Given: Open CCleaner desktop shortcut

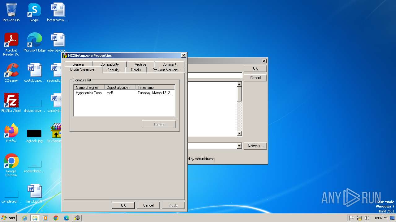Looking at the screenshot, I should [x=11, y=73].
